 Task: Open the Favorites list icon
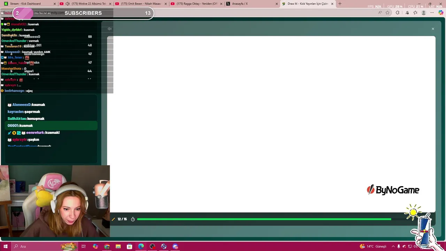click(x=415, y=13)
